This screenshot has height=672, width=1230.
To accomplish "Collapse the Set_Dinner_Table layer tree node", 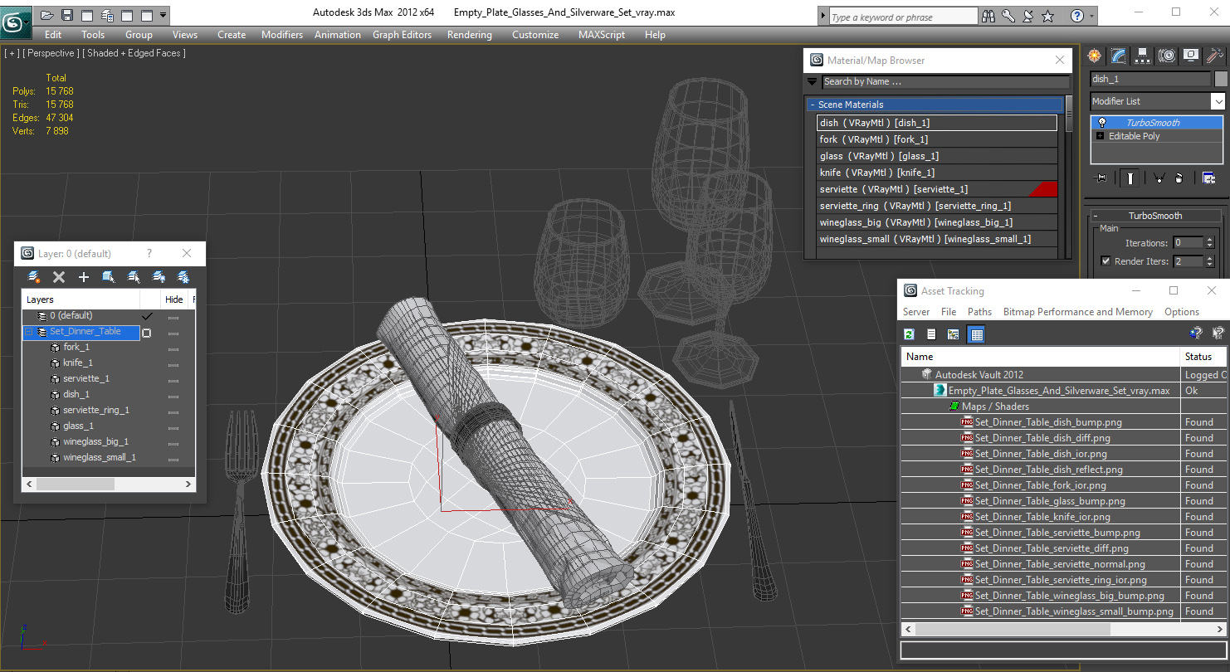I will click(x=29, y=332).
